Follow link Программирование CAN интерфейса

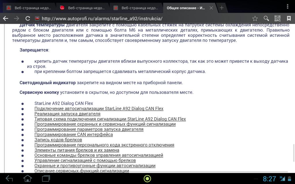tap(73, 135)
